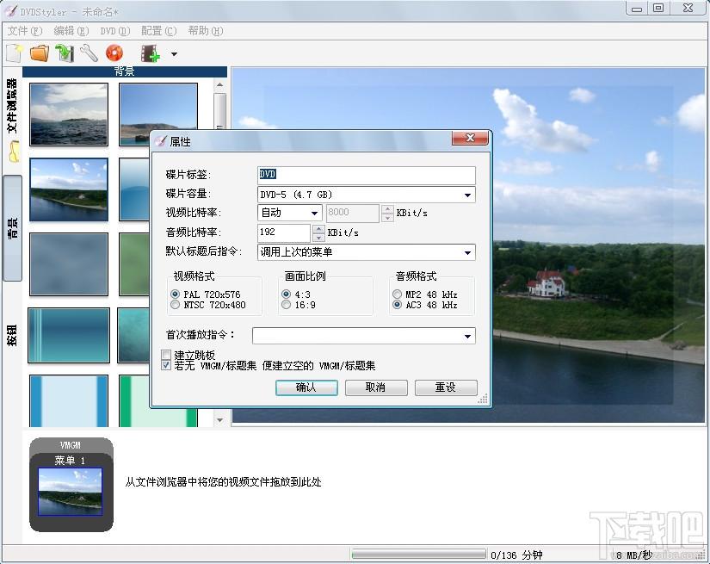
Task: Open the 编辑(E) menu
Action: (71, 31)
